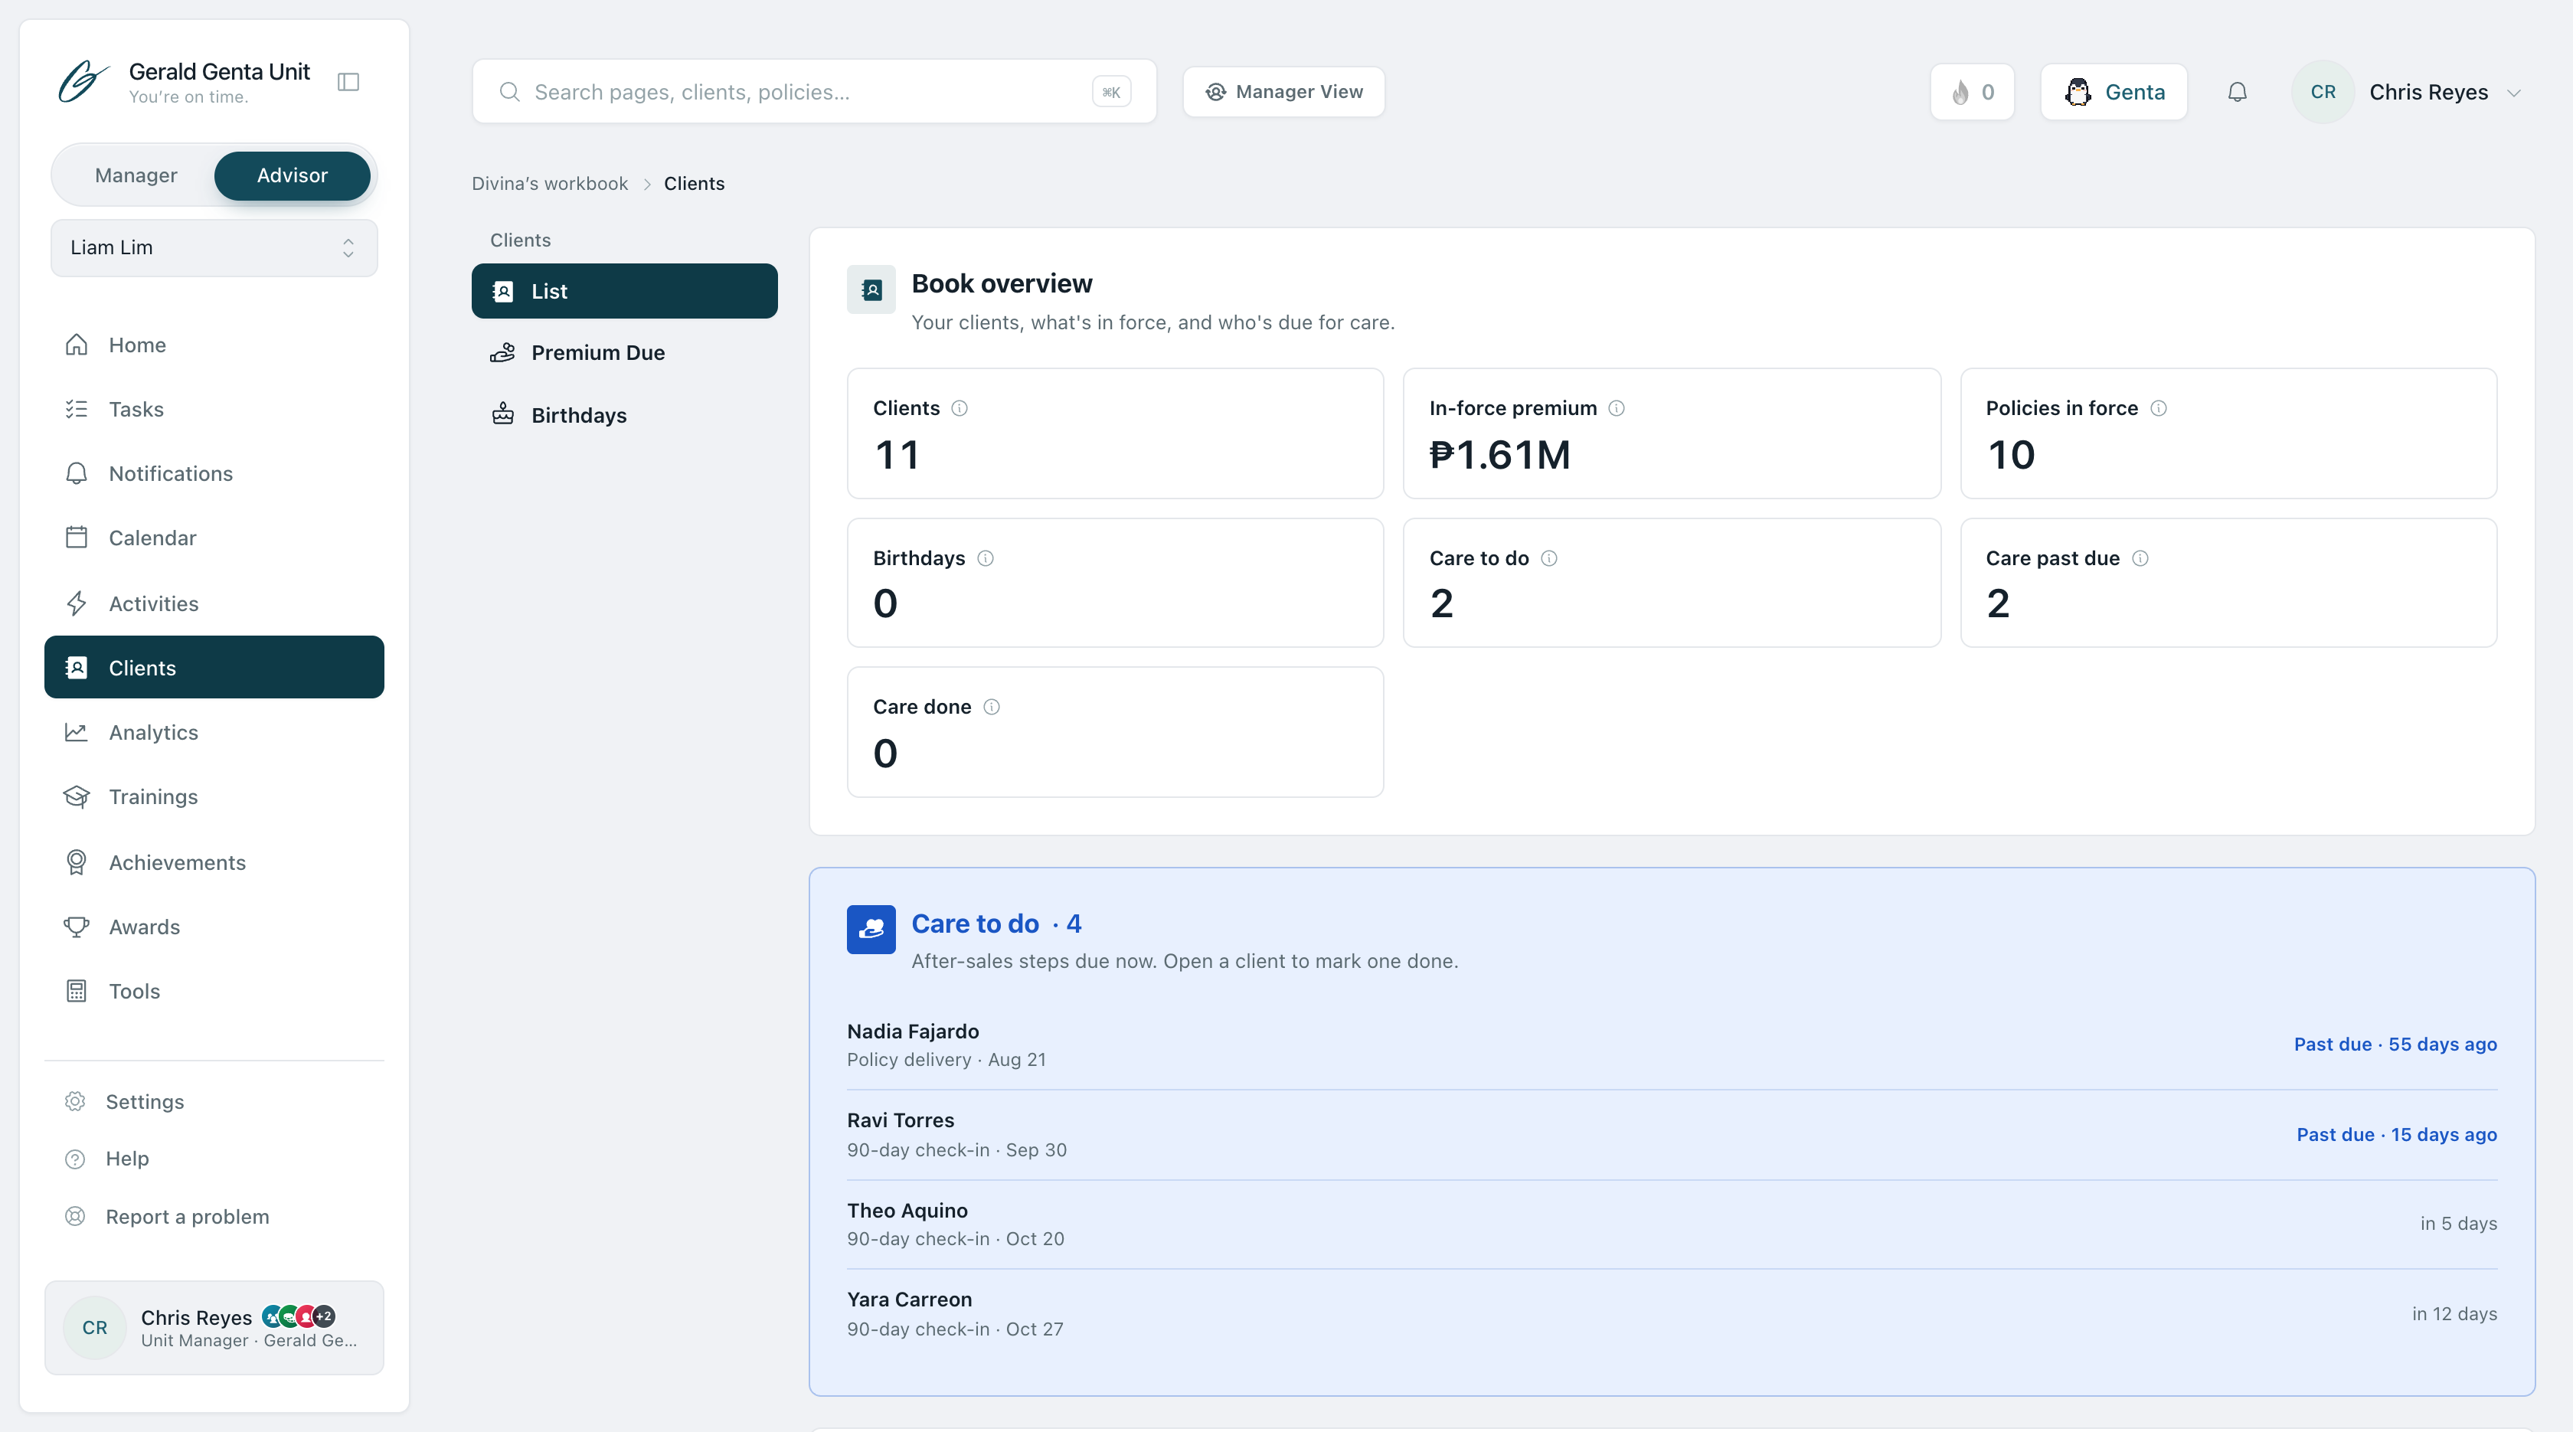Viewport: 2573px width, 1432px height.
Task: Open Notifications in sidebar
Action: pyautogui.click(x=214, y=473)
